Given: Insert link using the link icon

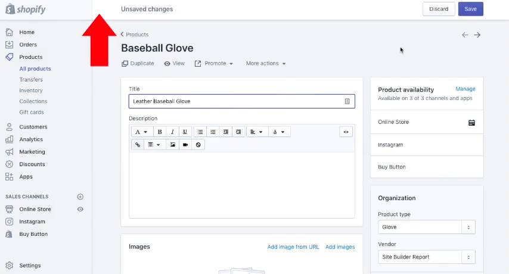Looking at the screenshot, I should pos(138,145).
